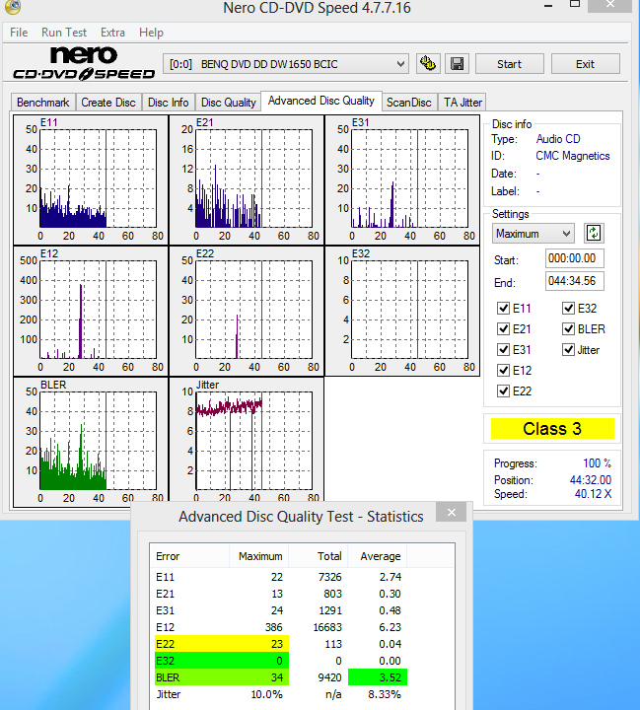Image resolution: width=640 pixels, height=710 pixels.
Task: Toggle the E22 checkbox
Action: click(503, 391)
